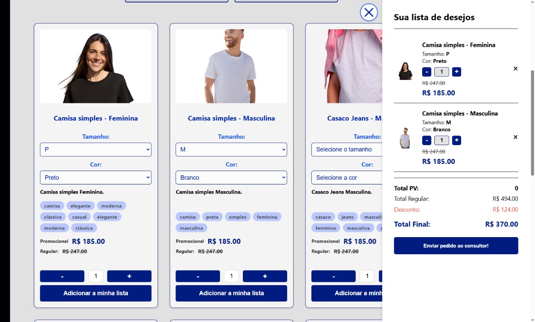The height and width of the screenshot is (322, 535).
Task: Click the woman in black shirt product image
Action: click(96, 66)
